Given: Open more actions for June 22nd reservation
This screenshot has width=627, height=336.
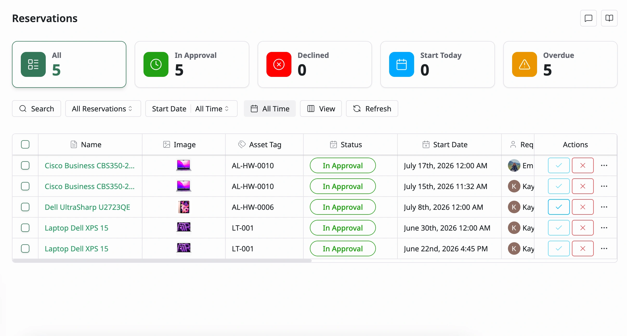Looking at the screenshot, I should [x=604, y=248].
